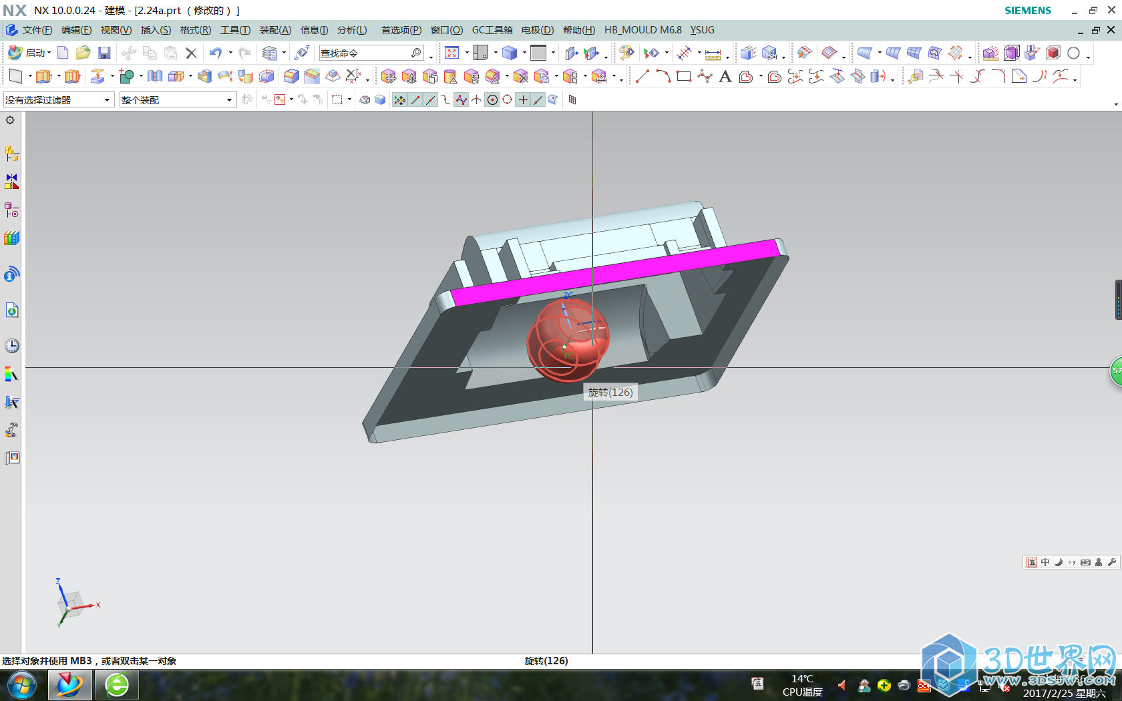Image resolution: width=1122 pixels, height=701 pixels.
Task: Open a file with the folder icon
Action: [83, 53]
